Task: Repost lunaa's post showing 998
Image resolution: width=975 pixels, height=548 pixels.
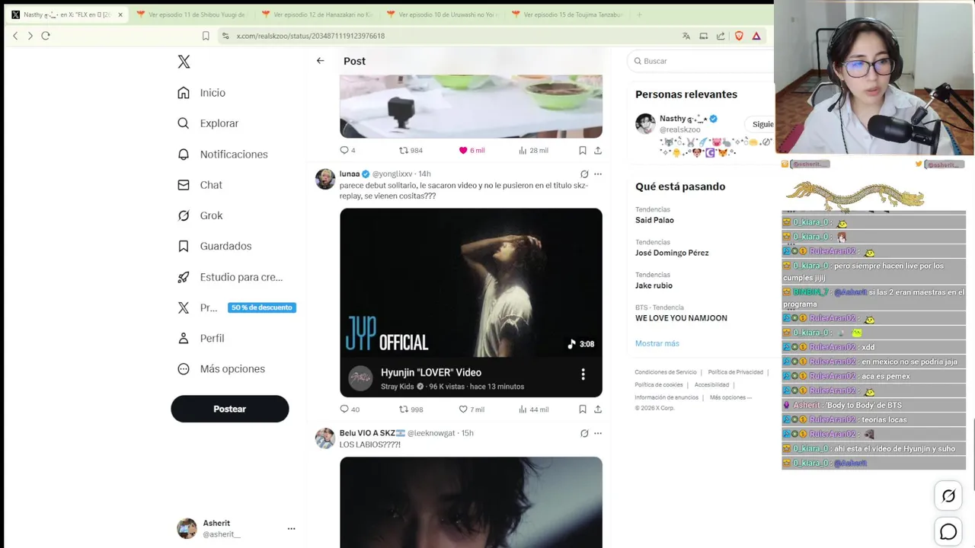Action: (411, 409)
